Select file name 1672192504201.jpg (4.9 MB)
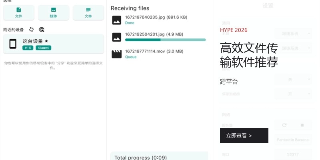The width and height of the screenshot is (320, 160). 154,34
